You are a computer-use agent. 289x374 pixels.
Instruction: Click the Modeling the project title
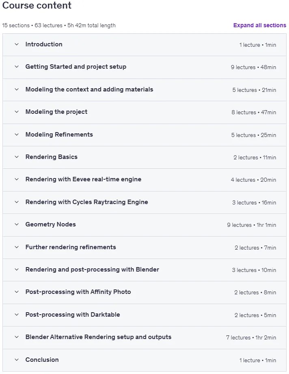[x=56, y=112]
